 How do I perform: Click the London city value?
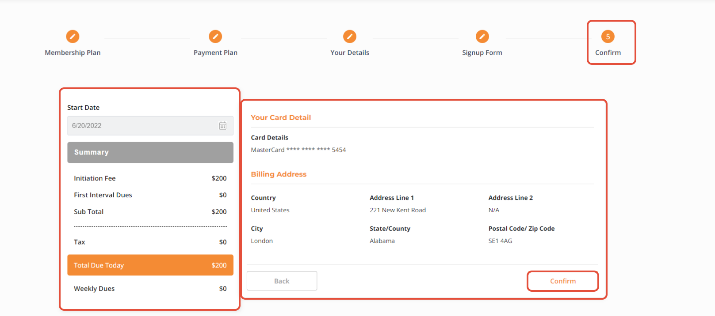pos(262,241)
